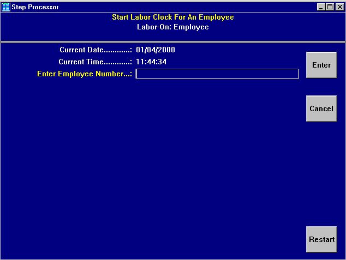Maximize the Step Processor window
Image resolution: width=346 pixels, height=260 pixels.
[x=330, y=7]
